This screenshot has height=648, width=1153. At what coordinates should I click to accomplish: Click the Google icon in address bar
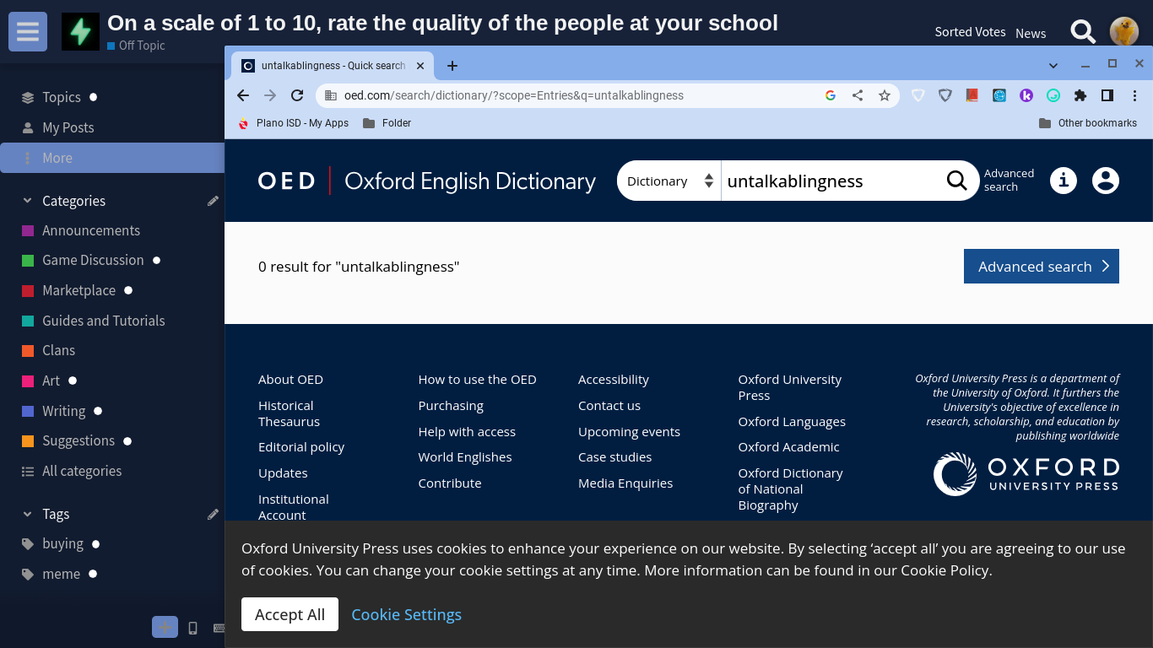(831, 95)
